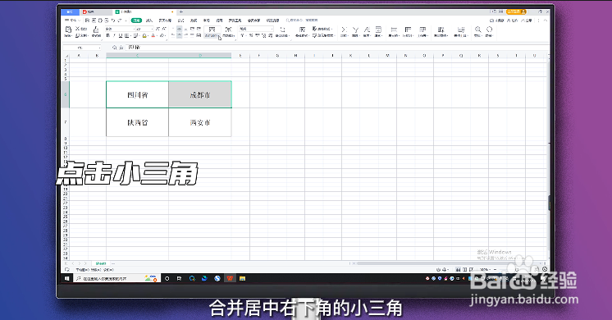The image size is (612, 320).
Task: Click the Undo arrow icon
Action: click(113, 21)
